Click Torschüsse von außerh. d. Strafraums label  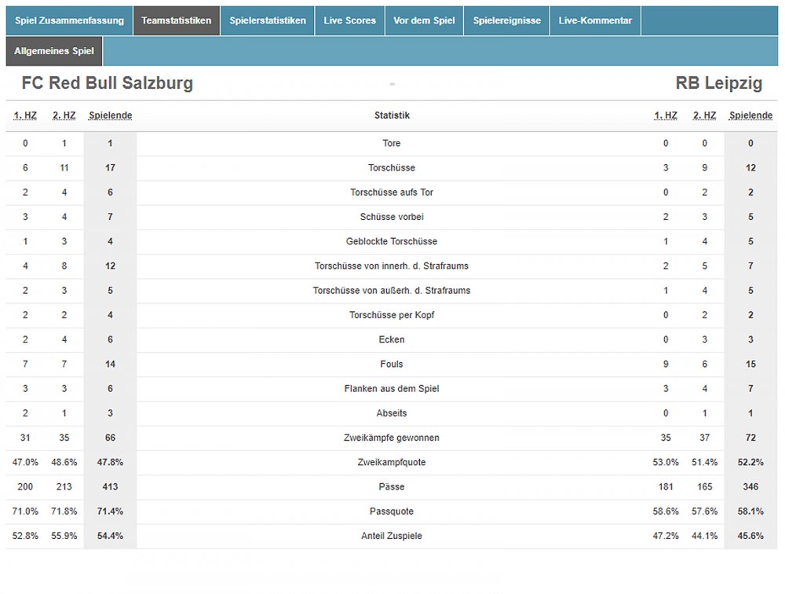pyautogui.click(x=392, y=291)
